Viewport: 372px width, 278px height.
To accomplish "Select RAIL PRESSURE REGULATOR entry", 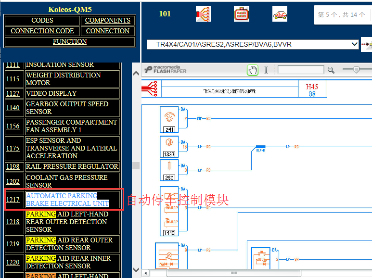I will click(72, 166).
